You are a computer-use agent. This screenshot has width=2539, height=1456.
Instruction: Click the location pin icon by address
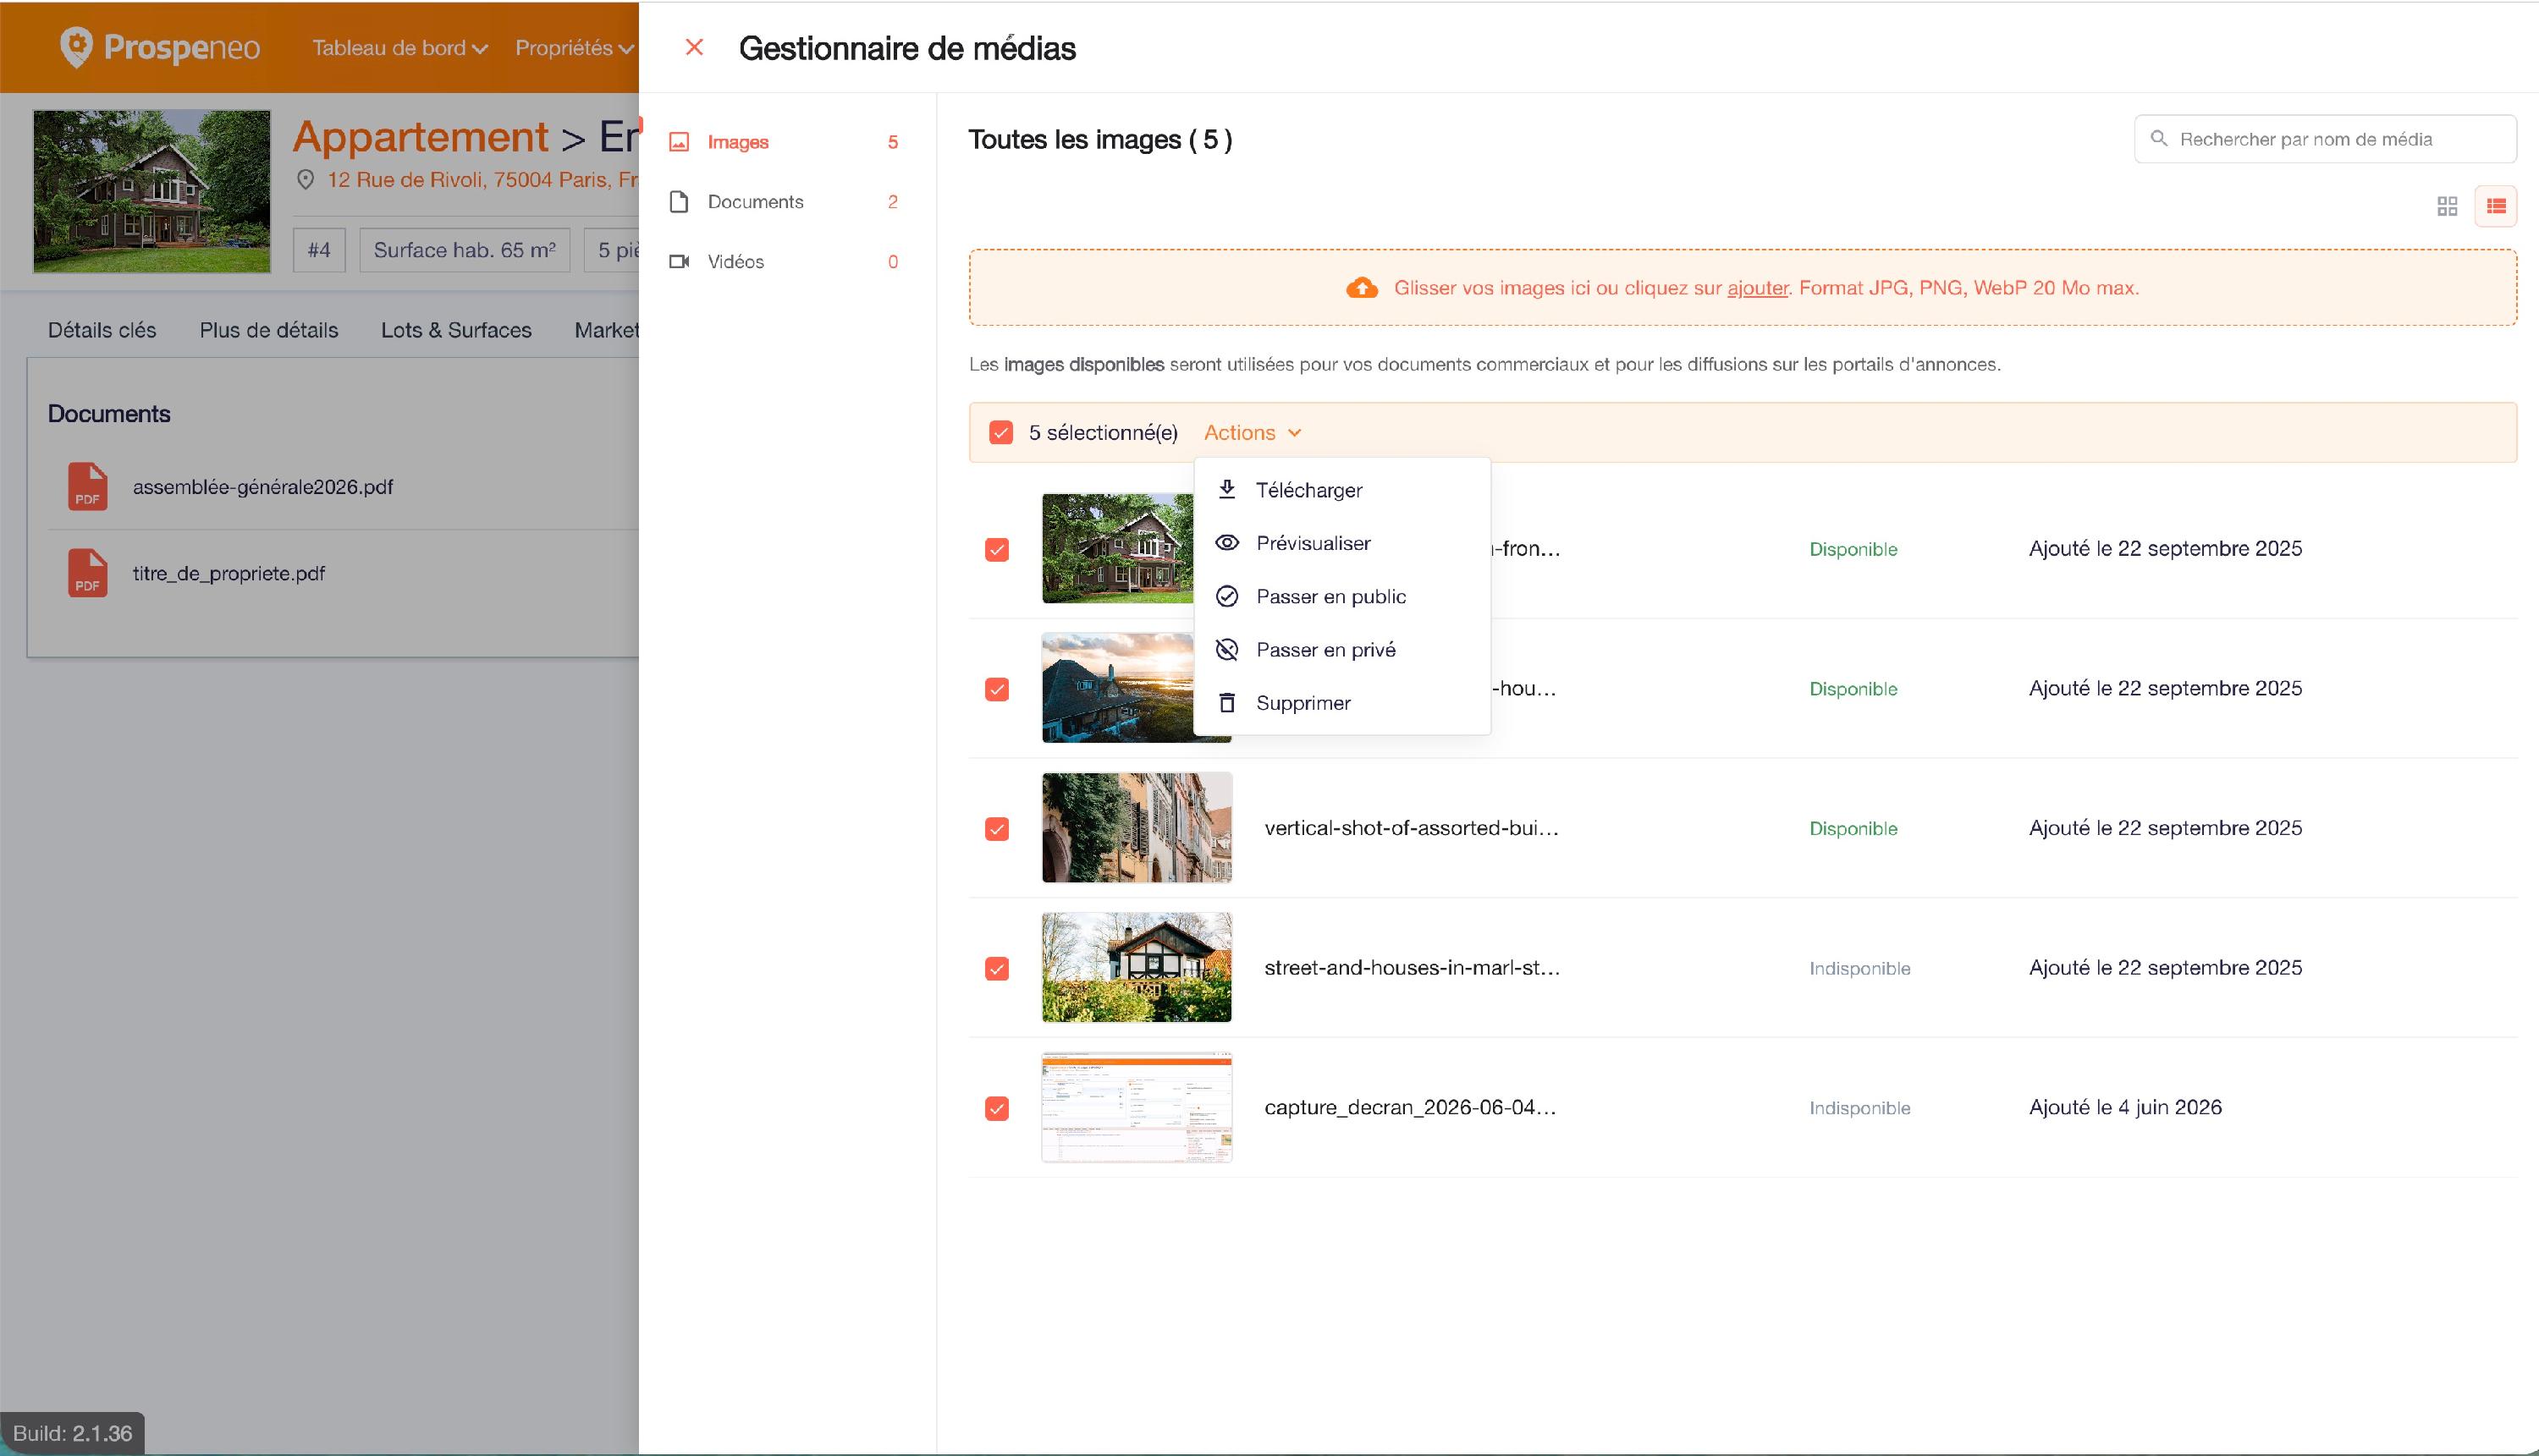coord(306,180)
